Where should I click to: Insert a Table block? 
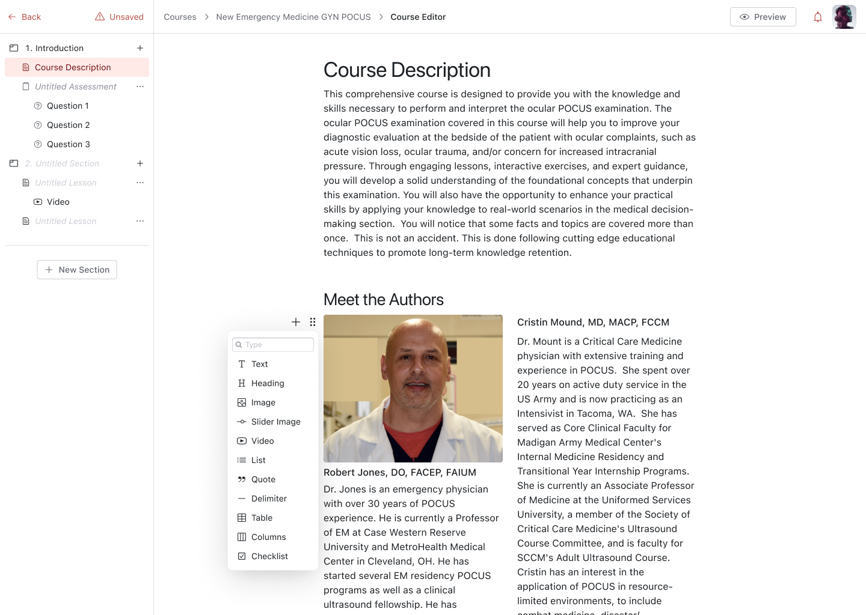[x=273, y=518]
